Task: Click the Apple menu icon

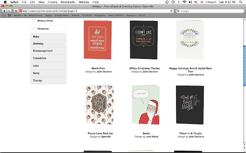Action: point(5,2)
